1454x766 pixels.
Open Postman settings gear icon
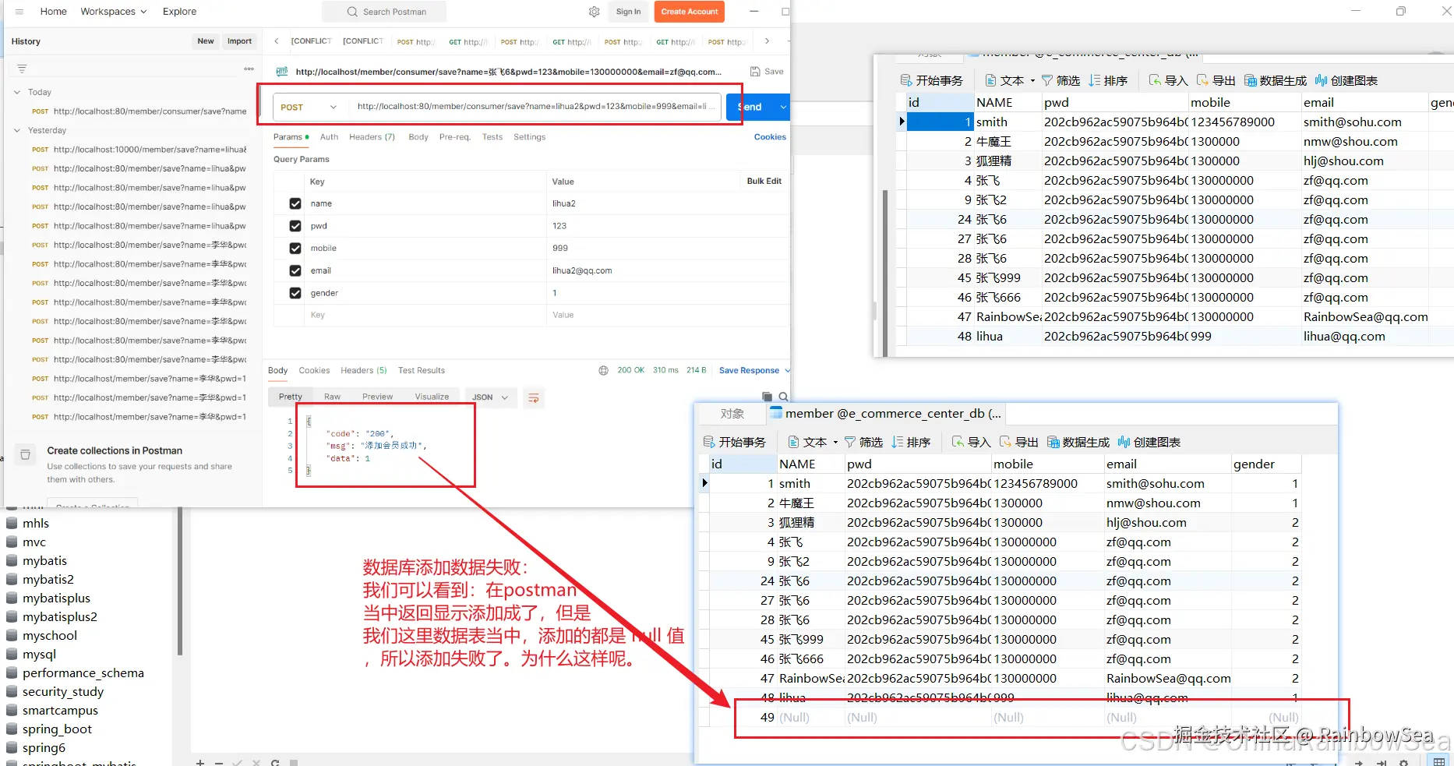pos(595,12)
